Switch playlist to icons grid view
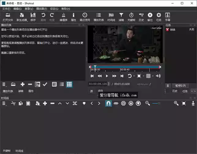197x154 pixels. coord(69,84)
